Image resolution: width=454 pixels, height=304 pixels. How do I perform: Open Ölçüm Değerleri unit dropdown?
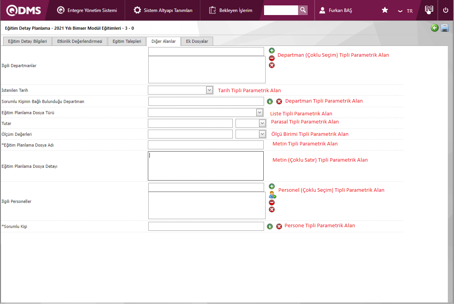point(262,134)
